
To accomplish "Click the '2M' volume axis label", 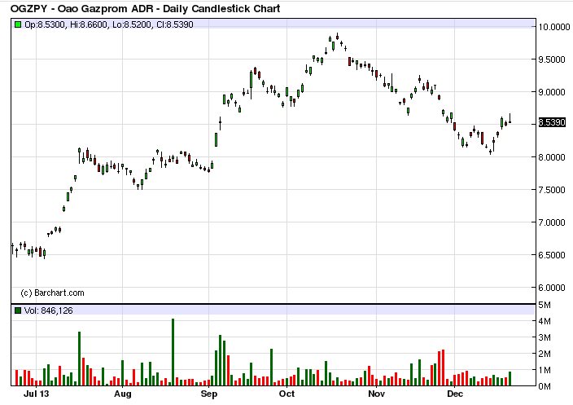I will (545, 354).
